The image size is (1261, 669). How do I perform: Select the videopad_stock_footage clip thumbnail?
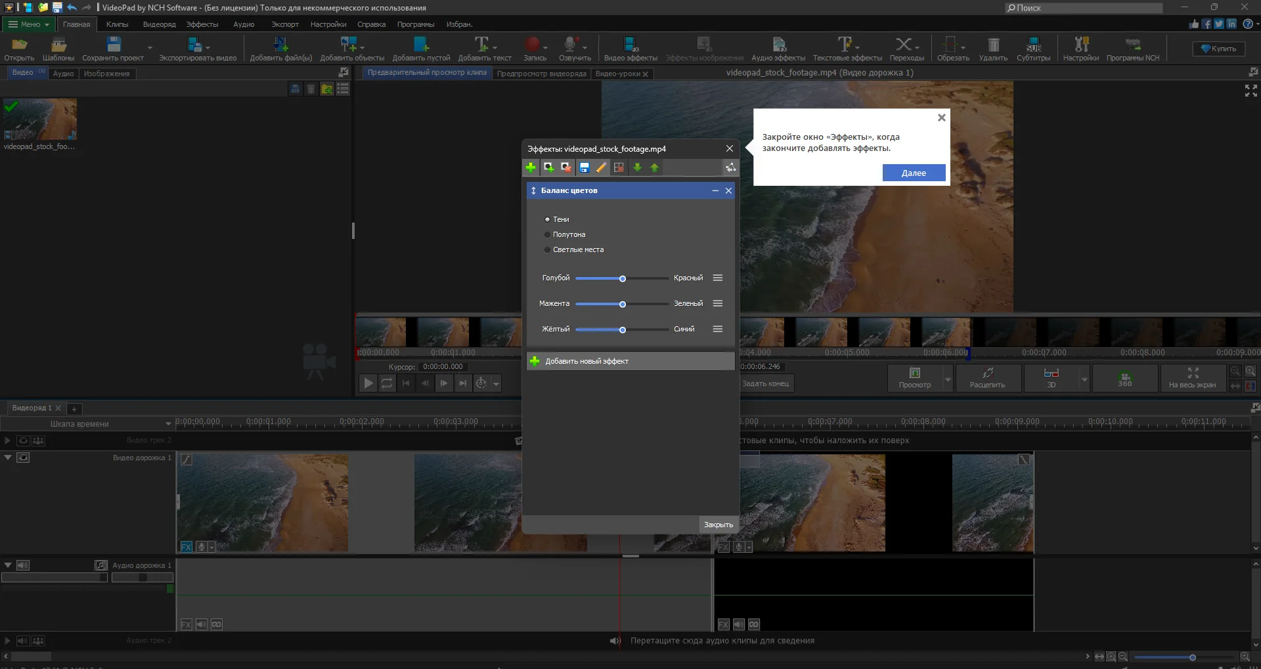(39, 119)
